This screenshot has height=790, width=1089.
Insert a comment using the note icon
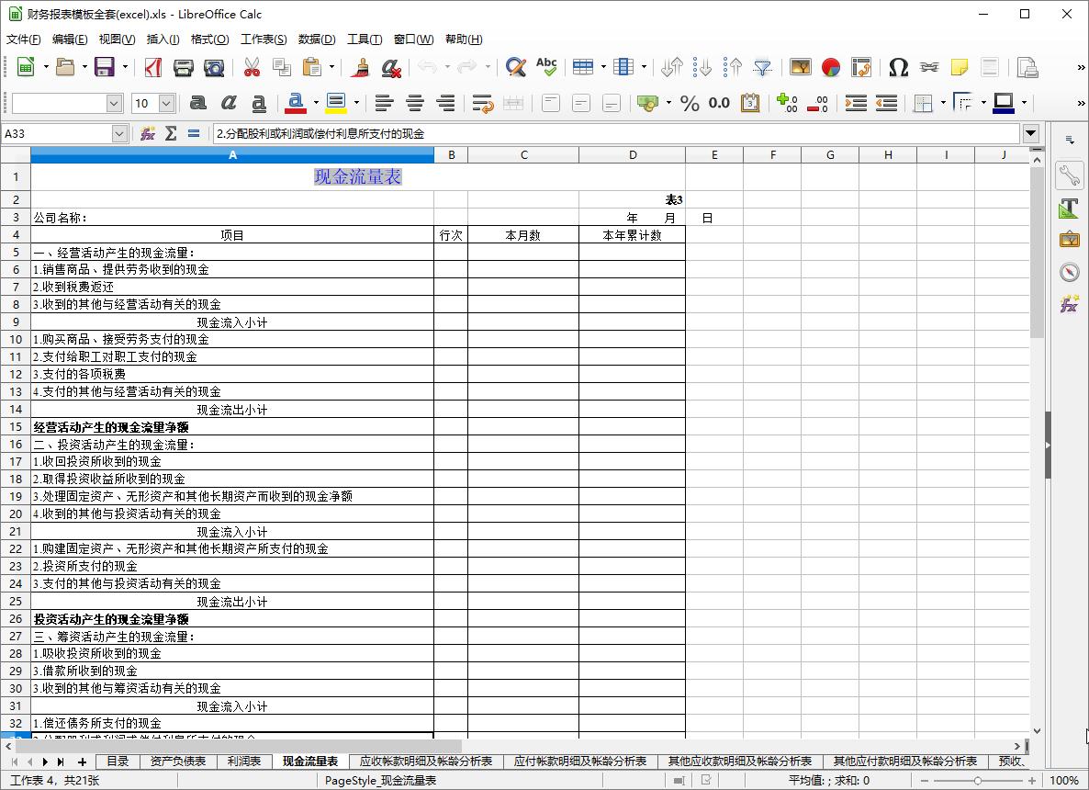tap(959, 67)
